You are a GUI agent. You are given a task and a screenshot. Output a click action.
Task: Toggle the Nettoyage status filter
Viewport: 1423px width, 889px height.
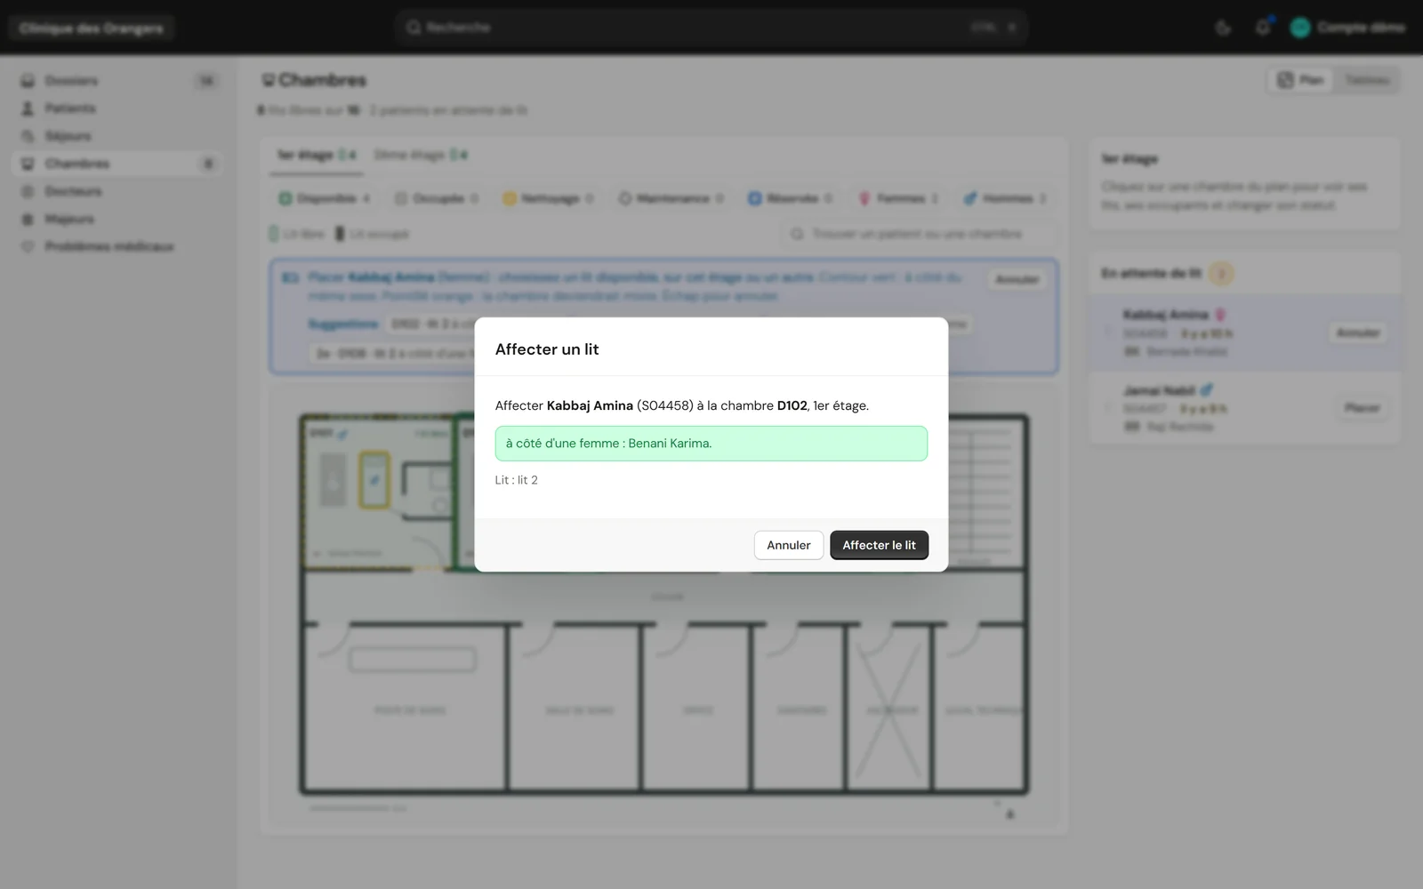click(548, 198)
